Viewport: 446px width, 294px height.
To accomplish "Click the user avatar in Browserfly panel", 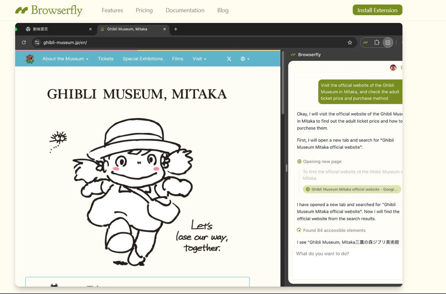I will 393,67.
